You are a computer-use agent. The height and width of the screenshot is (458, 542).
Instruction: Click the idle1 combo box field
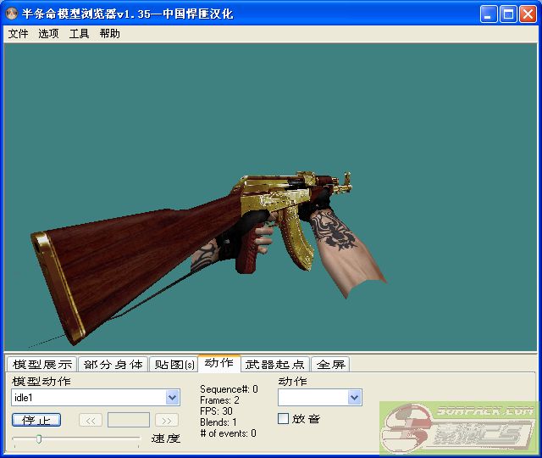(x=96, y=398)
